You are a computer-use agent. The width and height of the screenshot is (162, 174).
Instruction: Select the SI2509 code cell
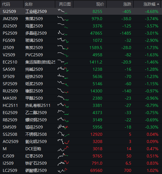pyautogui.click(x=9, y=11)
